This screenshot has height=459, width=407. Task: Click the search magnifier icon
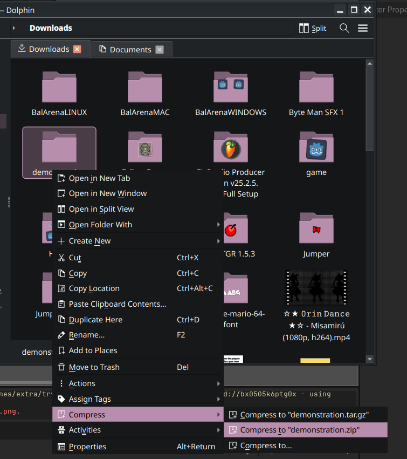point(344,29)
